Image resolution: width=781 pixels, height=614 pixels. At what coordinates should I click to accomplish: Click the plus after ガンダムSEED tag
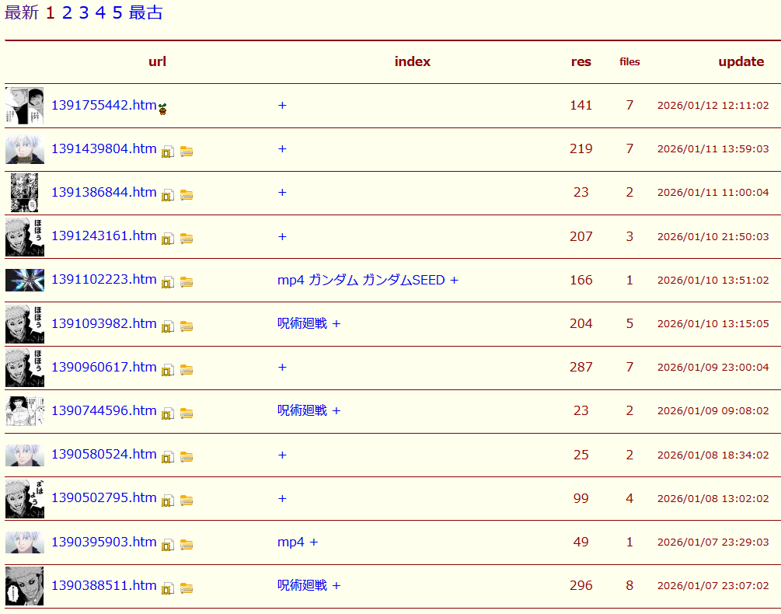(454, 280)
